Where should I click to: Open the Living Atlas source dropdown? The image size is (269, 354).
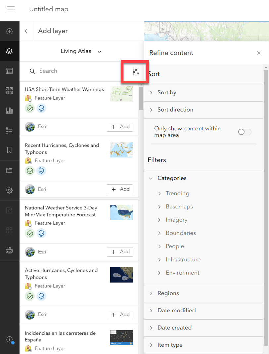[x=81, y=51]
